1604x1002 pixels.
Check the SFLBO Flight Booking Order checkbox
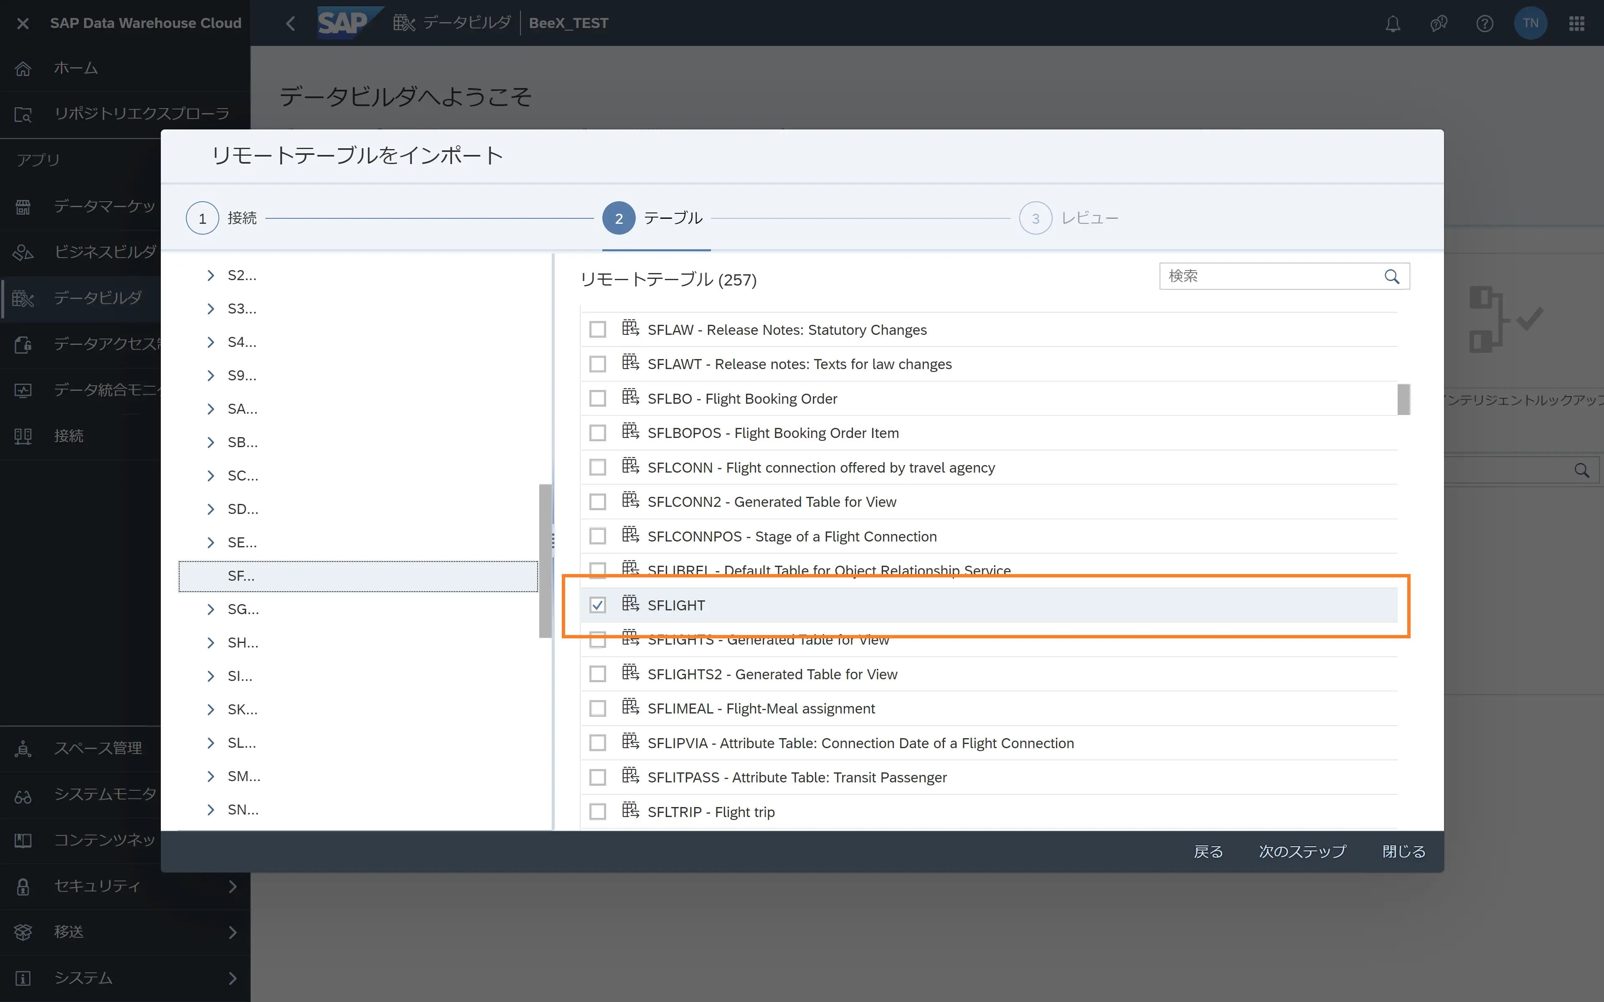pos(597,398)
